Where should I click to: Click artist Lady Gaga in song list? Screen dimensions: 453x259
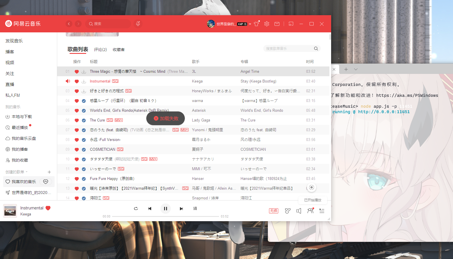tap(201, 120)
